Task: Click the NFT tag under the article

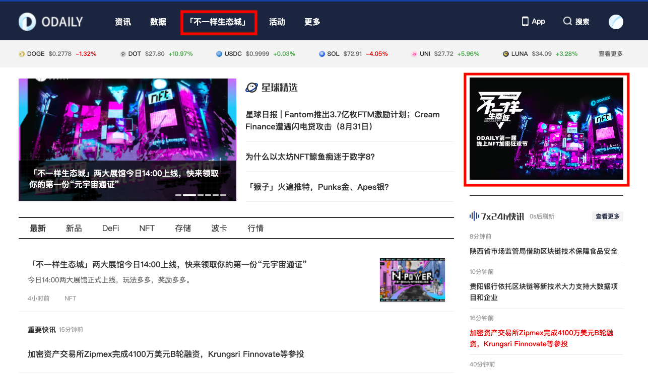Action: pyautogui.click(x=70, y=298)
